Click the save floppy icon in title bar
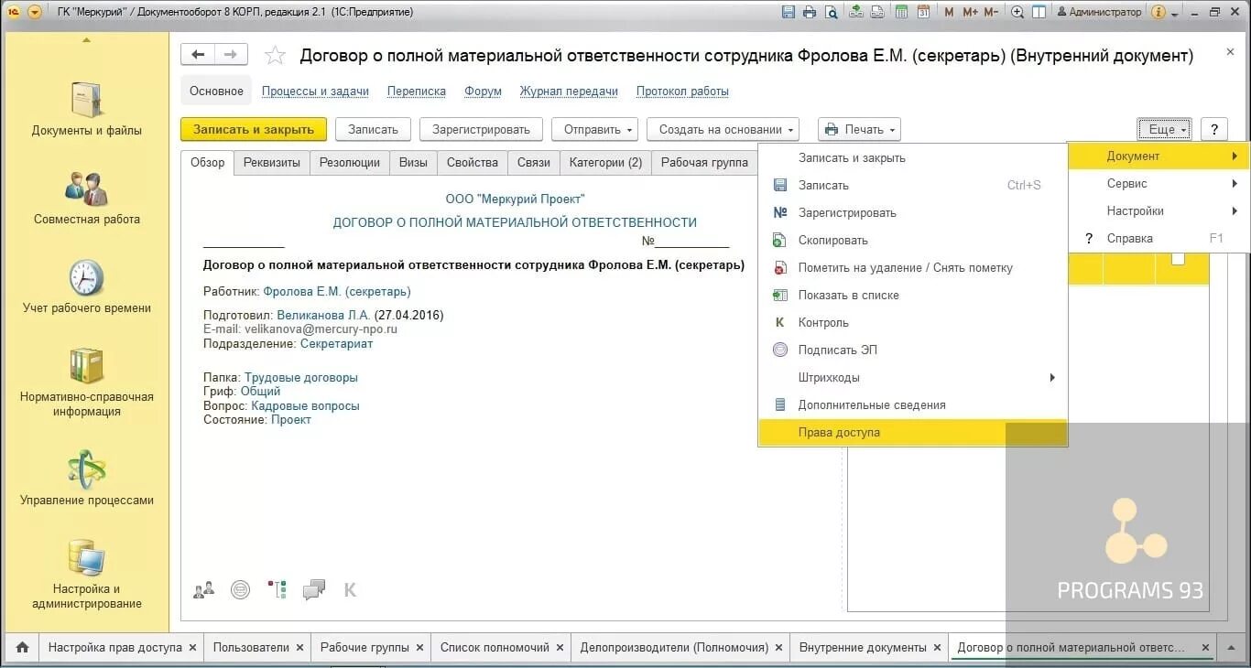Viewport: 1251px width, 668px height. click(789, 12)
